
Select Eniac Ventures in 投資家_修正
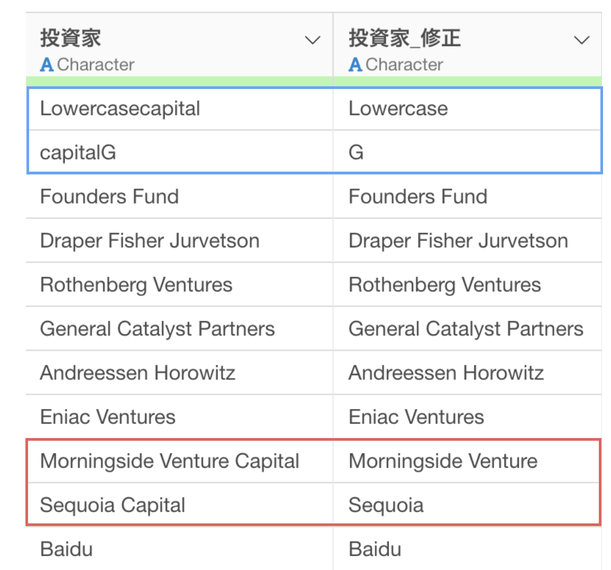tap(468, 417)
